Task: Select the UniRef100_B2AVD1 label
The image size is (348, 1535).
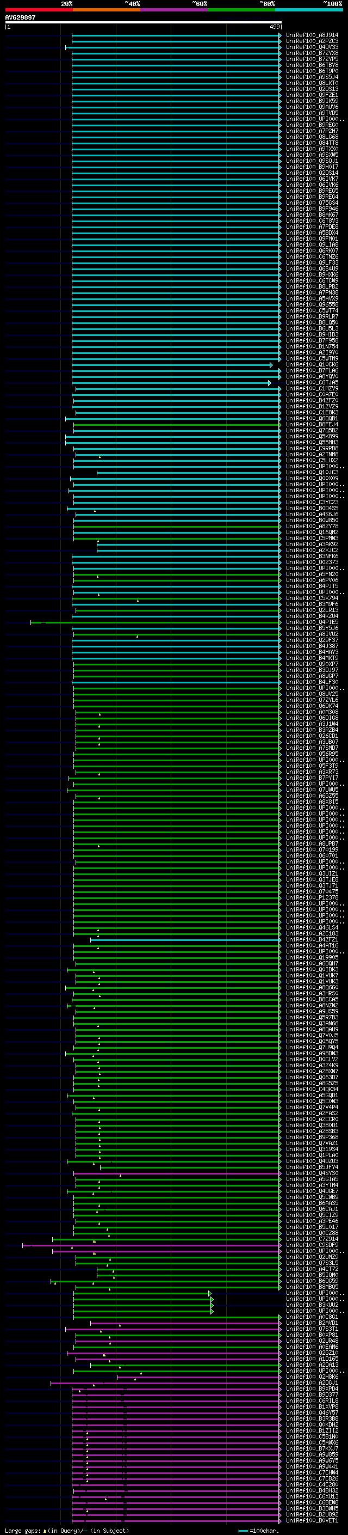Action: pyautogui.click(x=312, y=1323)
